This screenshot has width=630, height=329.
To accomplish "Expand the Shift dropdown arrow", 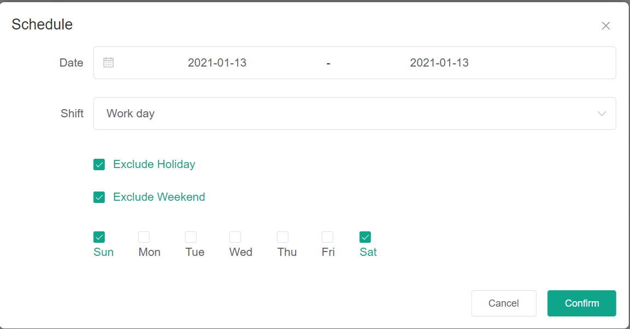I will point(602,113).
